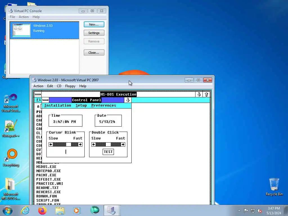Select PRACTICE.WRI in the file list
The image size is (288, 216).
(x=49, y=183)
